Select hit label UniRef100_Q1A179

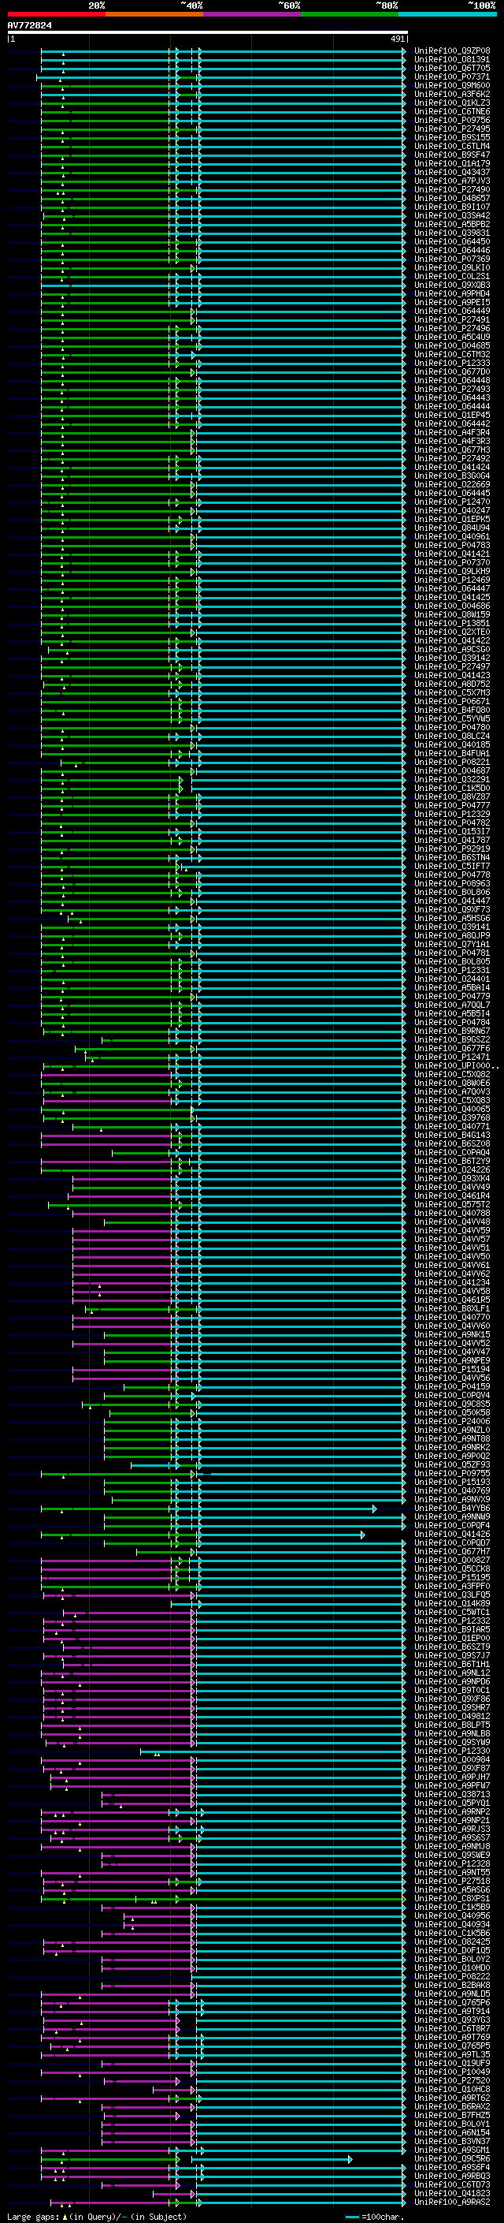(x=452, y=164)
